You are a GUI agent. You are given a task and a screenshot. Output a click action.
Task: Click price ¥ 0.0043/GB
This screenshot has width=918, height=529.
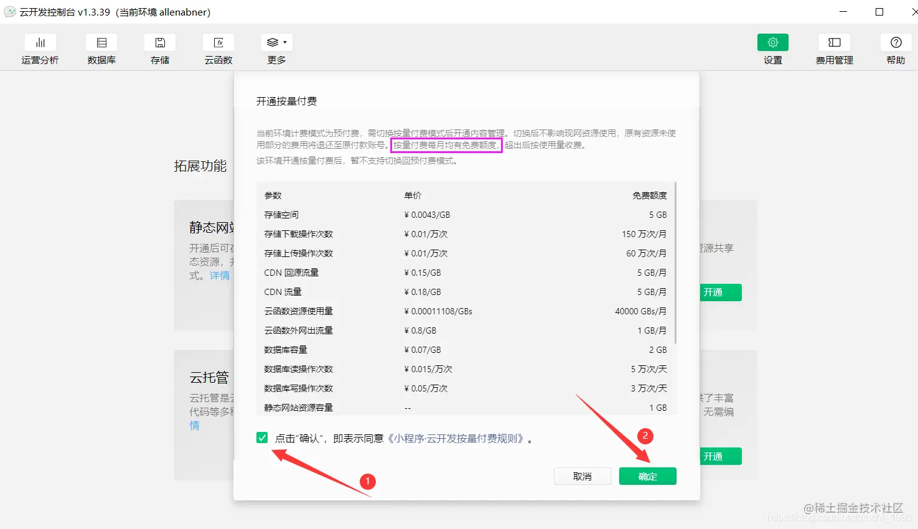[427, 215]
